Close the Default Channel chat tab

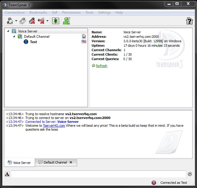(71, 162)
